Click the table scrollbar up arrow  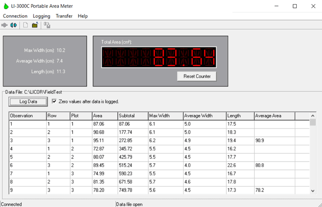[x=313, y=115]
